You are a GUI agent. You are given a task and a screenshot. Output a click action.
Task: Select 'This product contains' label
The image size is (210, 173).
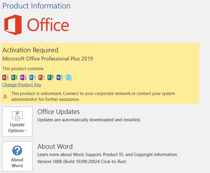click(x=23, y=69)
